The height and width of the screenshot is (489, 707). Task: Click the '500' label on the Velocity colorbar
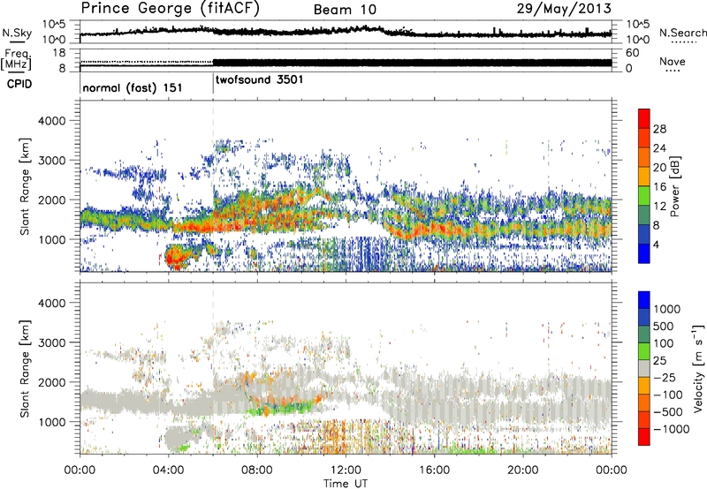[x=664, y=326]
